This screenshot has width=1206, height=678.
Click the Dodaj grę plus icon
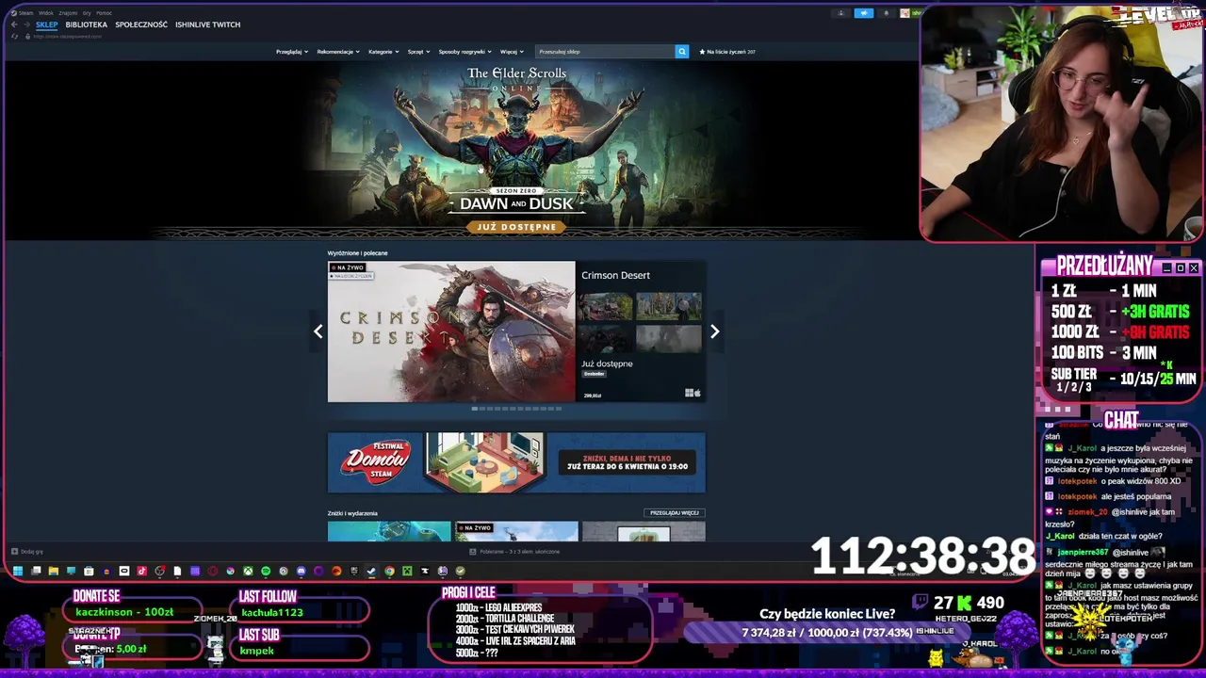coord(14,552)
